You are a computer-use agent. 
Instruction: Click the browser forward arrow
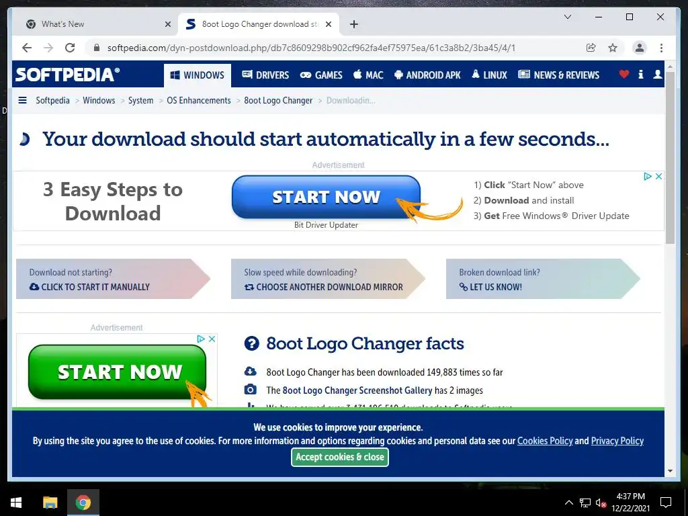coord(48,48)
